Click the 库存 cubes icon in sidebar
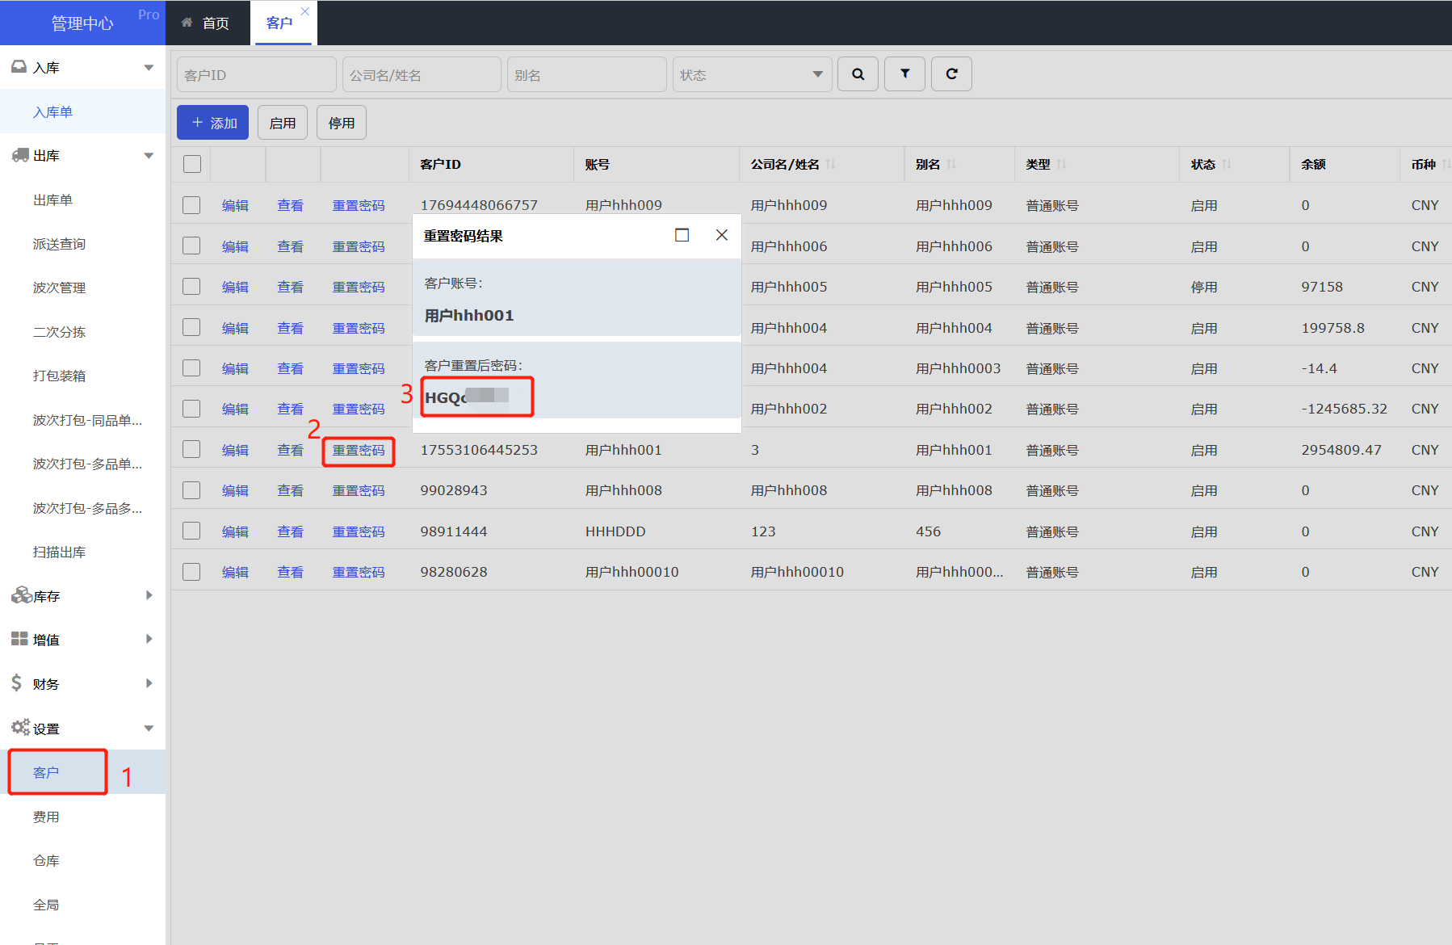The height and width of the screenshot is (945, 1452). pyautogui.click(x=21, y=595)
